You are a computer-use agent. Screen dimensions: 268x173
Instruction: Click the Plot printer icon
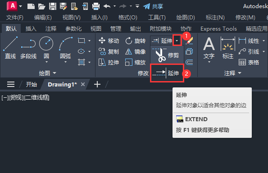point(96,6)
